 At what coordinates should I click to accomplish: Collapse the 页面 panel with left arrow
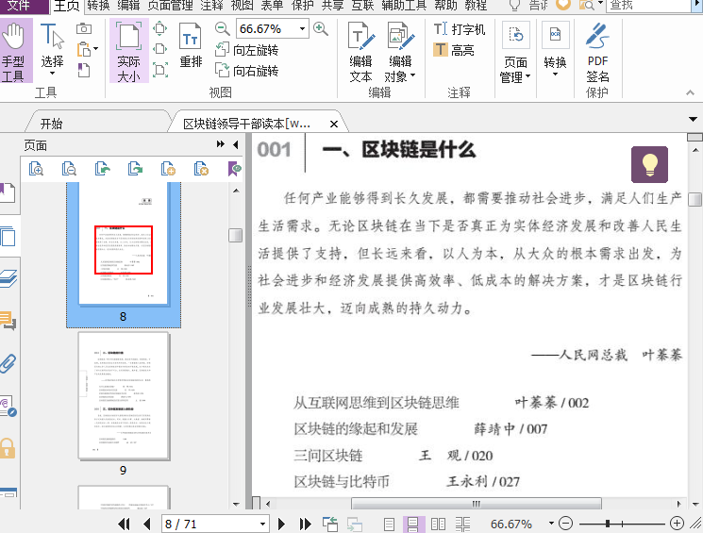click(236, 144)
